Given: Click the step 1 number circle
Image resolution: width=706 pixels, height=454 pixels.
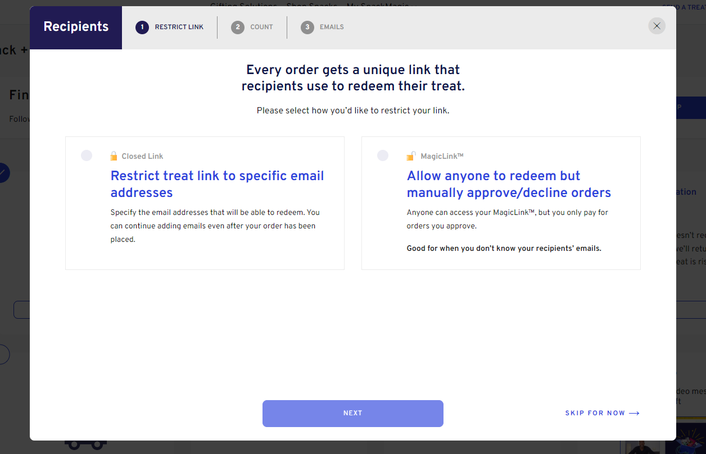Looking at the screenshot, I should (142, 27).
